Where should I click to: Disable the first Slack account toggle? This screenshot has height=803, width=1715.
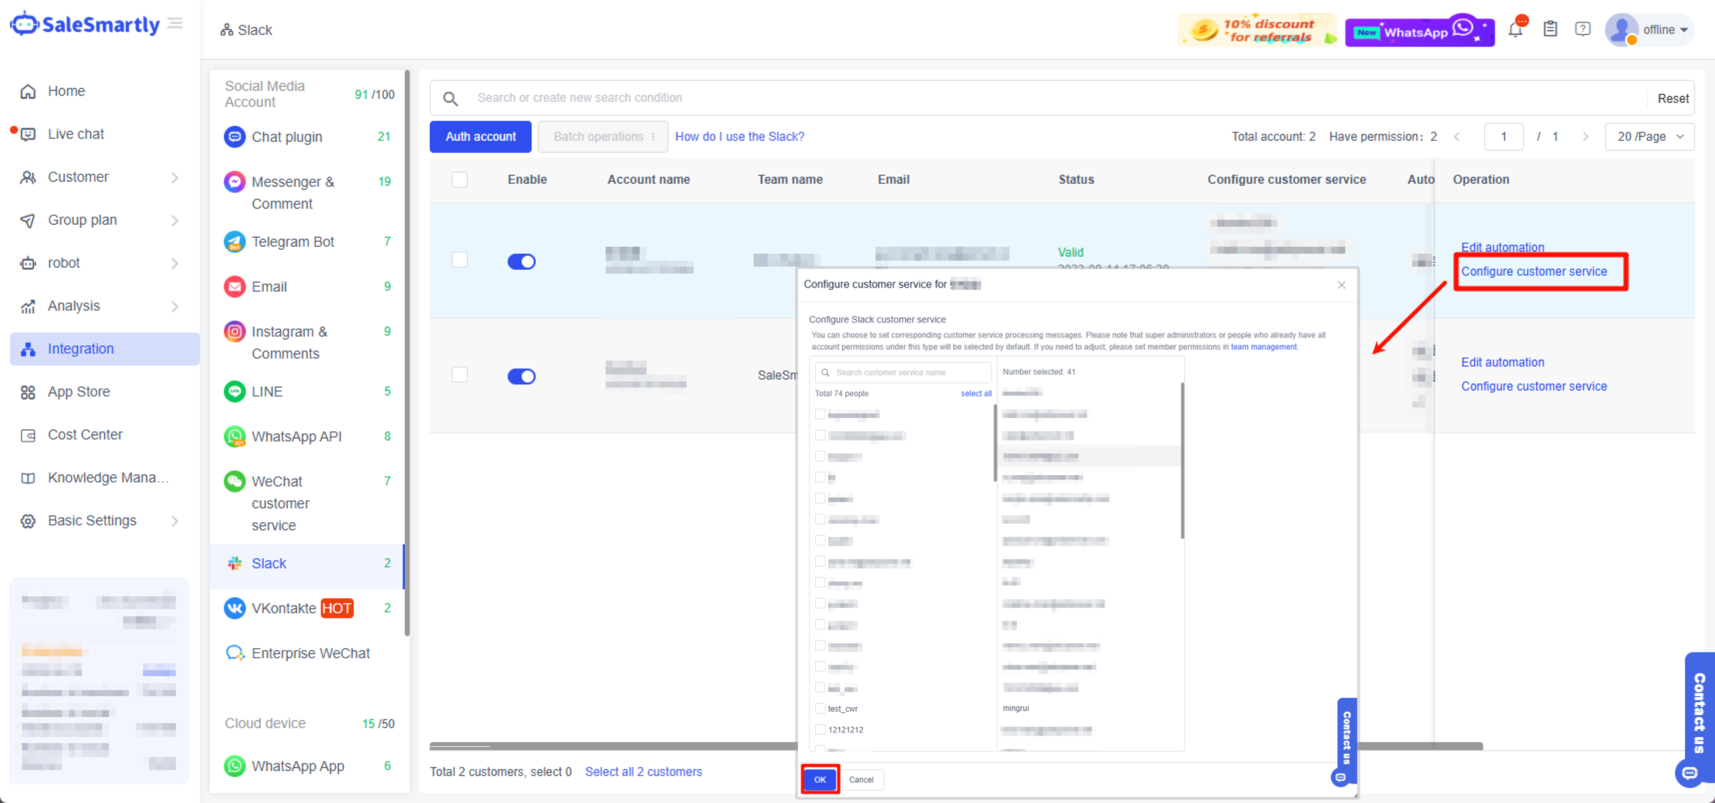521,261
